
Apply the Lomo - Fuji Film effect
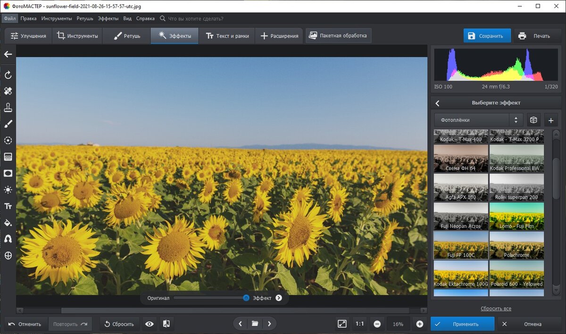click(x=516, y=216)
